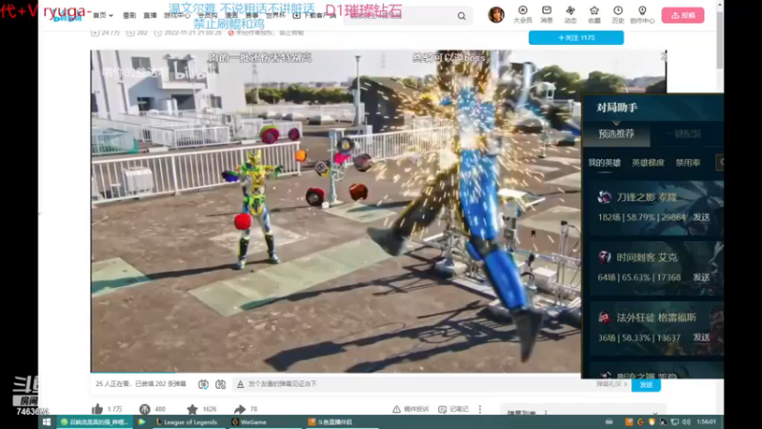Favorite the video with star icon

click(192, 409)
